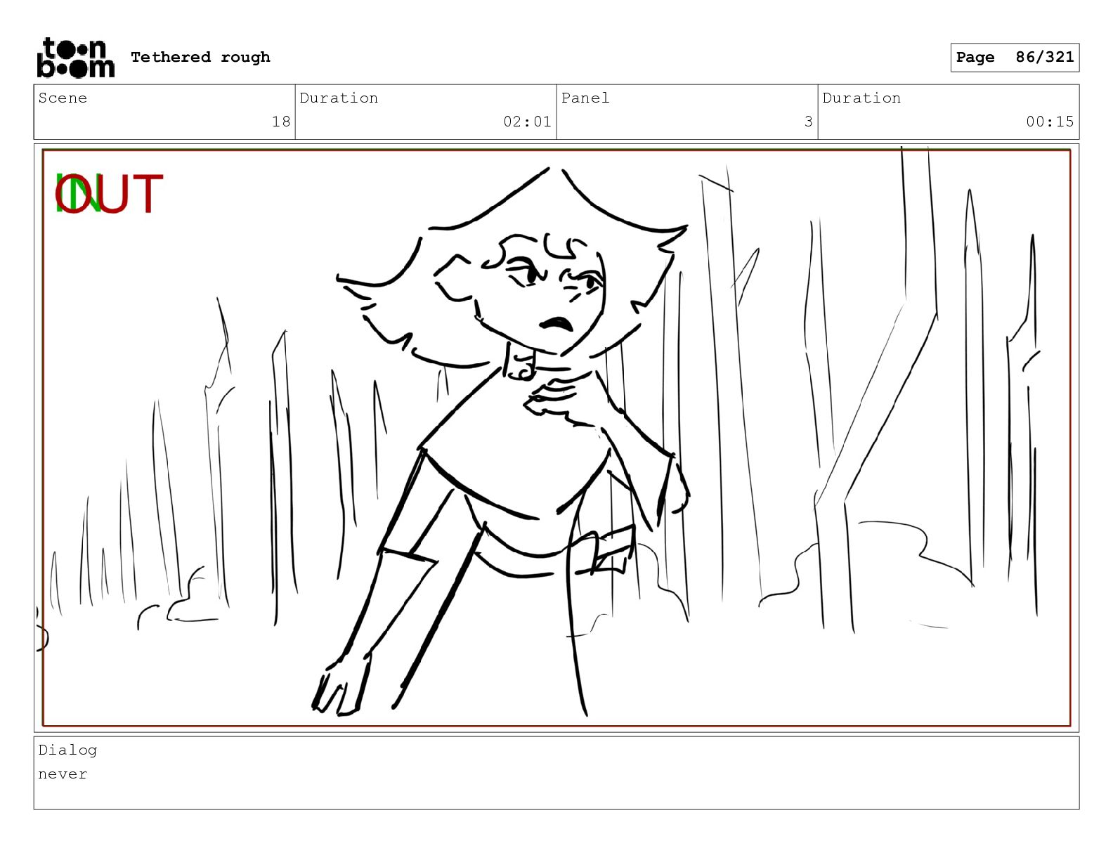Image resolution: width=1113 pixels, height=860 pixels.
Task: Click the panel duration value '00:15'
Action: (x=1050, y=122)
